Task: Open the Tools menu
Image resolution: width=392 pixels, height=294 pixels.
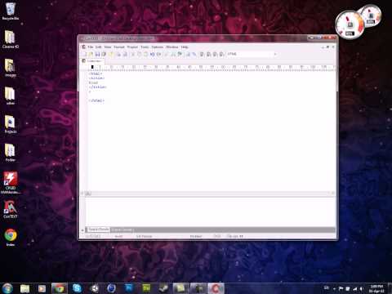Action: pyautogui.click(x=145, y=47)
